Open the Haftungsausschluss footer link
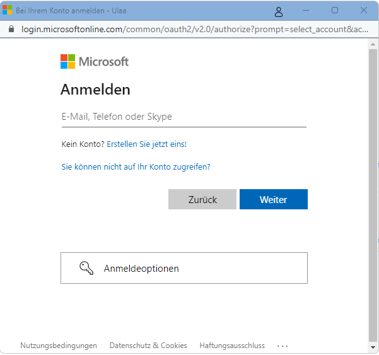Image resolution: width=379 pixels, height=355 pixels. (232, 346)
